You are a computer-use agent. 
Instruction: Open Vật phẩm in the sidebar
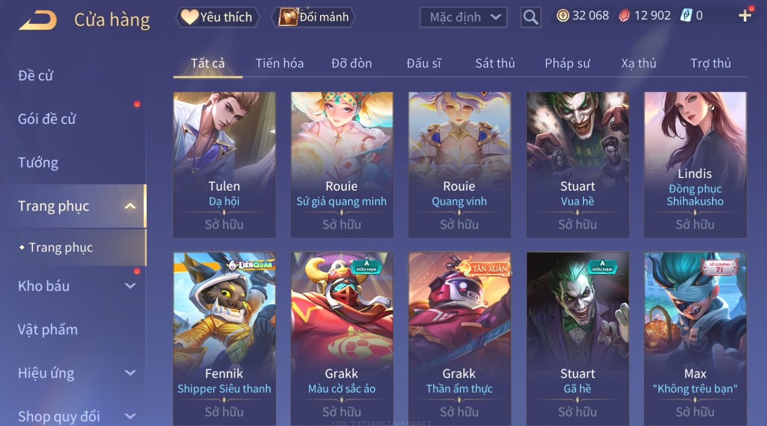click(48, 330)
